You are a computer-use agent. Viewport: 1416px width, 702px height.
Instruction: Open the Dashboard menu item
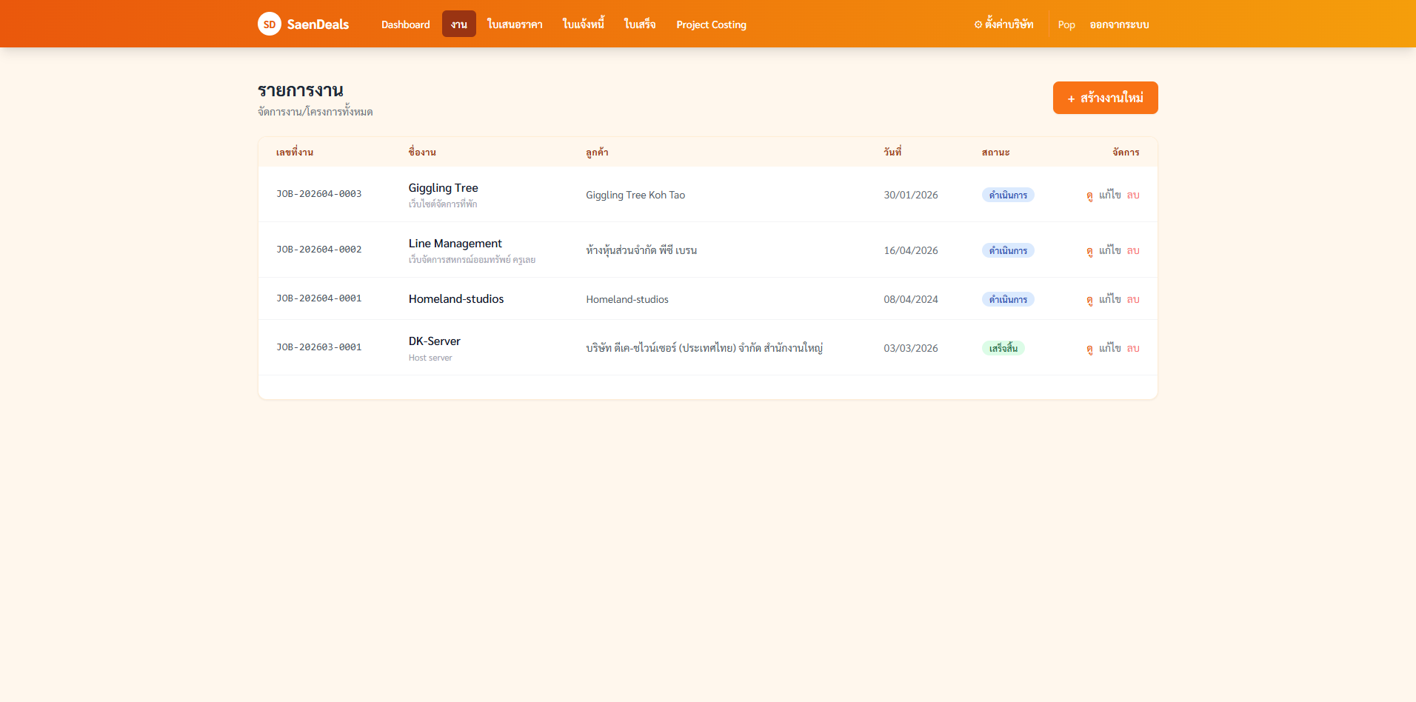pos(405,24)
